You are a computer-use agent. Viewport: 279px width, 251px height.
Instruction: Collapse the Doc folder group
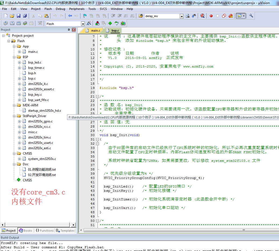coord(14,164)
